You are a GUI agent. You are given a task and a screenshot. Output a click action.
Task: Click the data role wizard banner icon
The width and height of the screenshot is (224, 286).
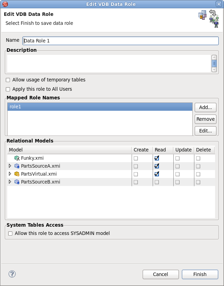tap(208, 18)
